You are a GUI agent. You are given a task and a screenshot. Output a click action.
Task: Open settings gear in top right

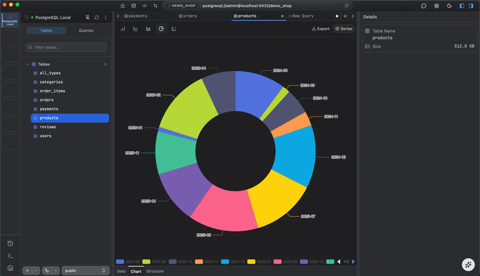coord(436,6)
